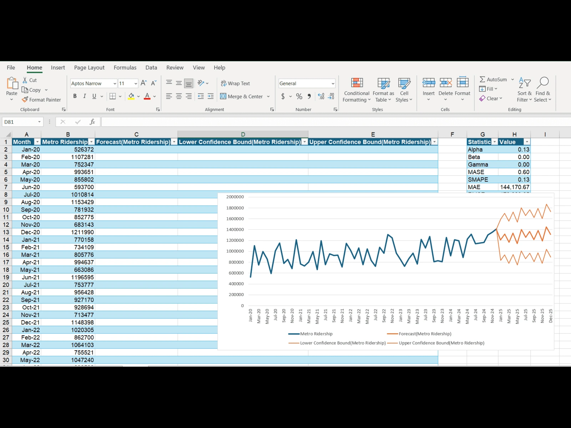
Task: Open the Forecast column filter dropdown
Action: tap(174, 142)
